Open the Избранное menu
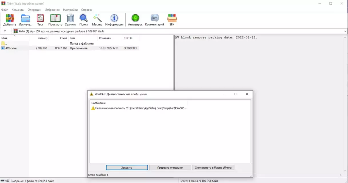 52,10
